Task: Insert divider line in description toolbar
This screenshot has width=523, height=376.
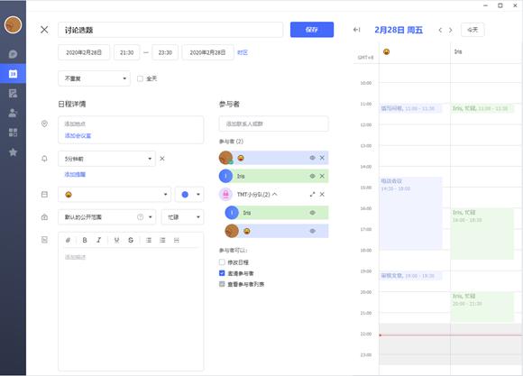Action: click(x=177, y=240)
